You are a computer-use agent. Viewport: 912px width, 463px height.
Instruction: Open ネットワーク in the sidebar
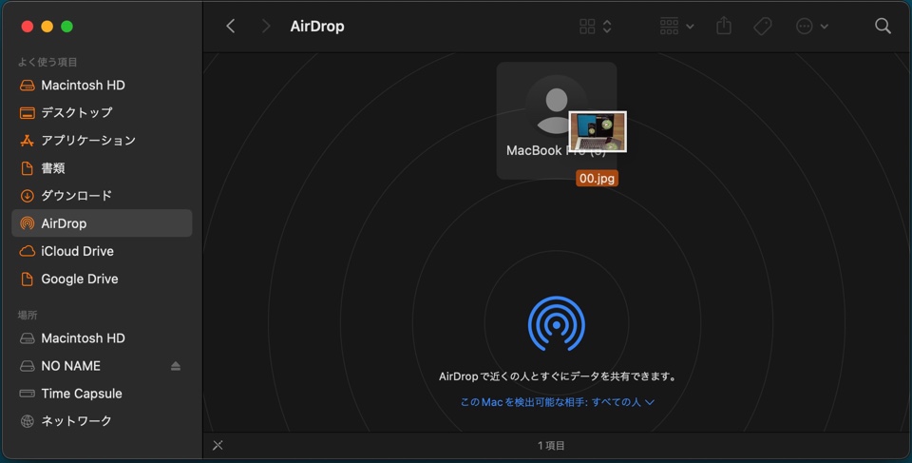point(102,421)
